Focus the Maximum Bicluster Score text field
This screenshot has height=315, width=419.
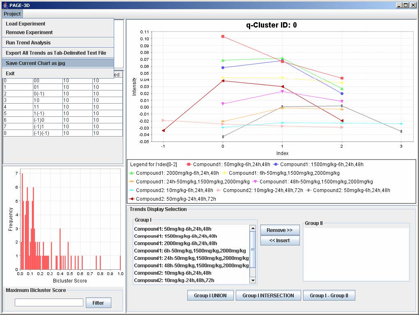[49, 303]
